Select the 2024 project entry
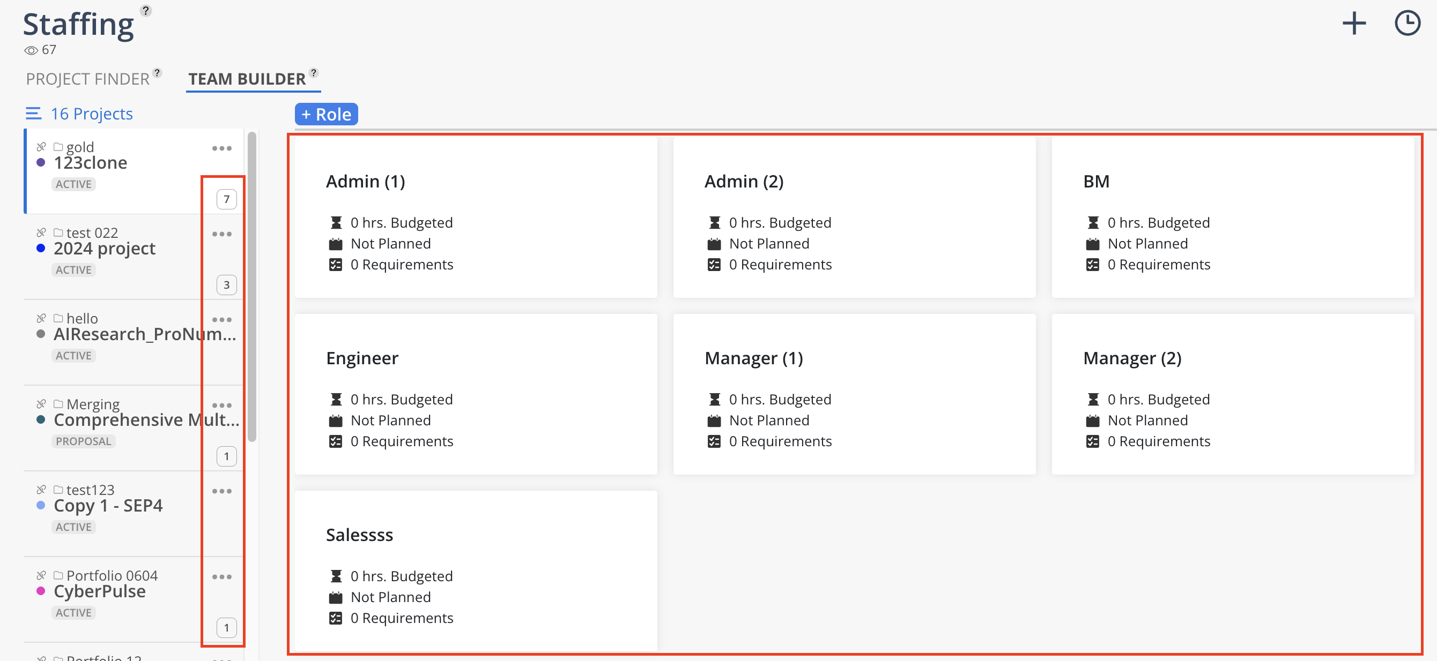This screenshot has width=1437, height=661. click(x=134, y=257)
